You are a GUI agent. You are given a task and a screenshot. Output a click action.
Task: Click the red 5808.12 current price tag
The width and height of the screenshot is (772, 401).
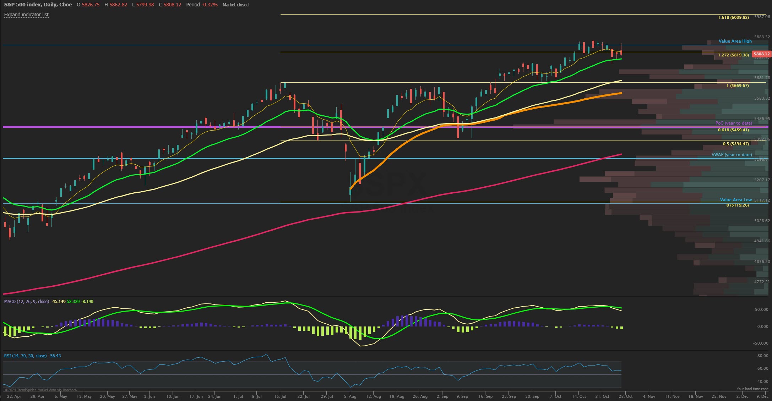[762, 54]
